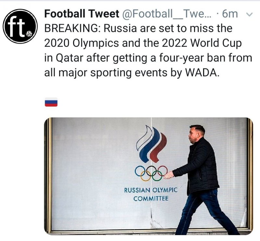Image resolution: width=260 pixels, height=241 pixels.
Task: Click the tricolor flame emblem in the photo
Action: point(151,144)
